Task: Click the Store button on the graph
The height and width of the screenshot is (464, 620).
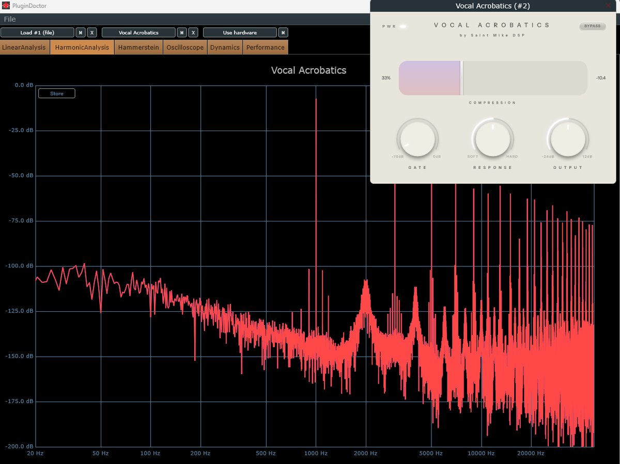Action: [x=57, y=93]
